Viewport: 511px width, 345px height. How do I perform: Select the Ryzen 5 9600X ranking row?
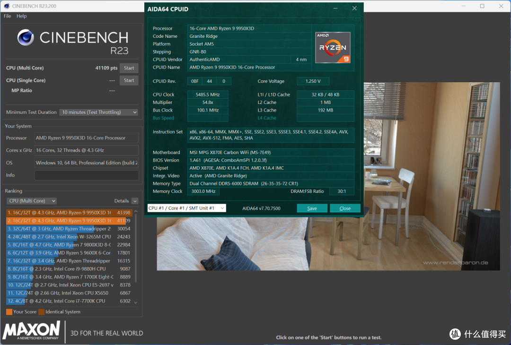click(69, 253)
